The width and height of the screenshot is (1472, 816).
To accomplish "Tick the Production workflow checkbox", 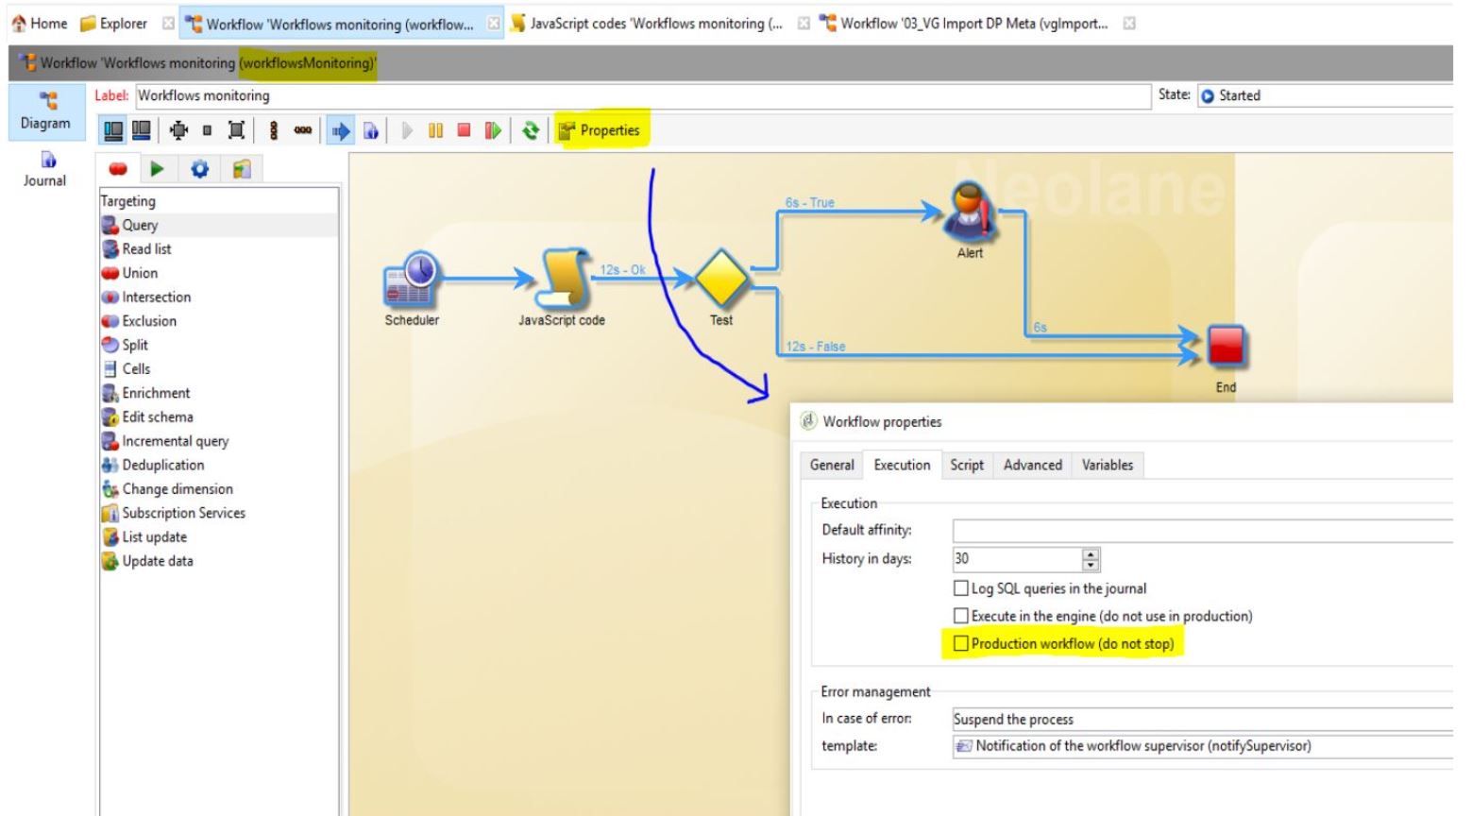I will coord(961,644).
